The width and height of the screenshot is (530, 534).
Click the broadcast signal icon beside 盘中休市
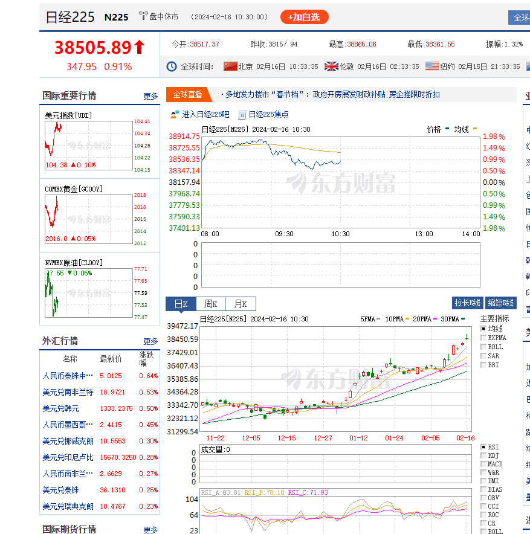[x=143, y=15]
